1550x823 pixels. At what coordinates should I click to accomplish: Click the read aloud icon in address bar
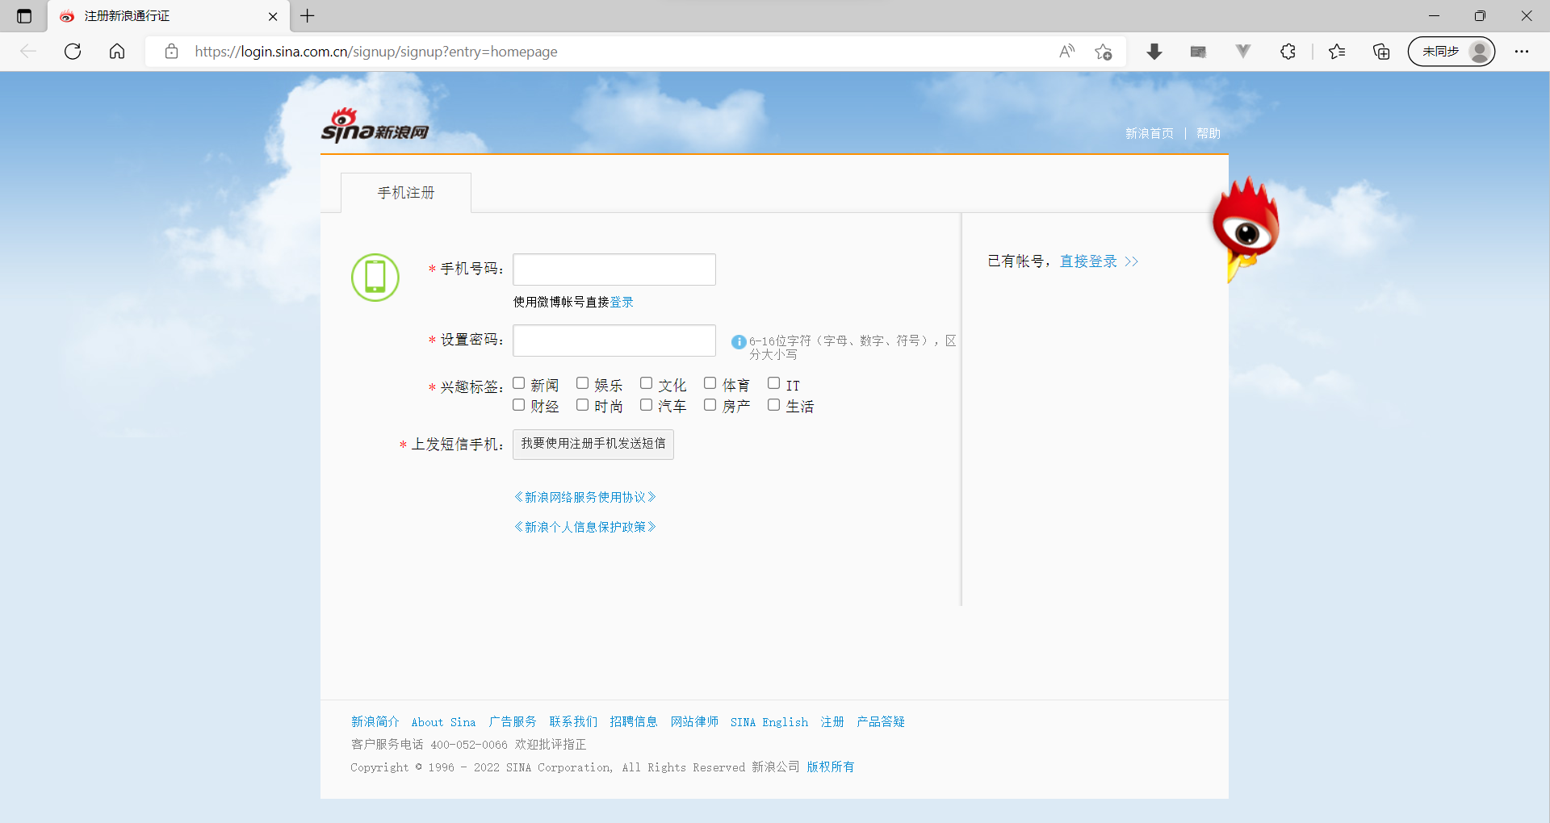click(x=1066, y=51)
